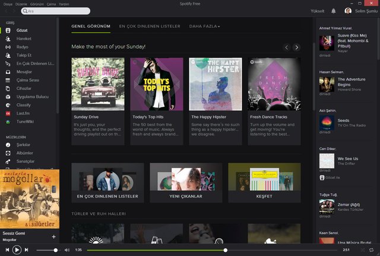Image resolution: width=380 pixels, height=256 pixels.
Task: Open The Happy Hipster playlist title
Action: coord(208,117)
